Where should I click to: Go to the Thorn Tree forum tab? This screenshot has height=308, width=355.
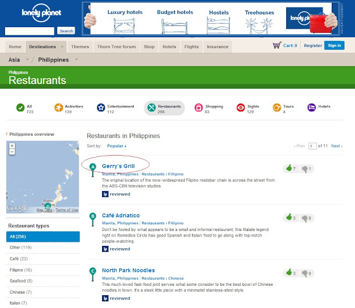pos(116,47)
